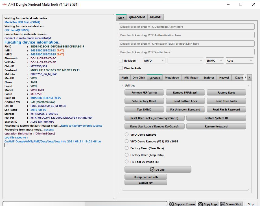Click the MTK Authentication field
260x206 pixels.
pyautogui.click(x=187, y=35)
